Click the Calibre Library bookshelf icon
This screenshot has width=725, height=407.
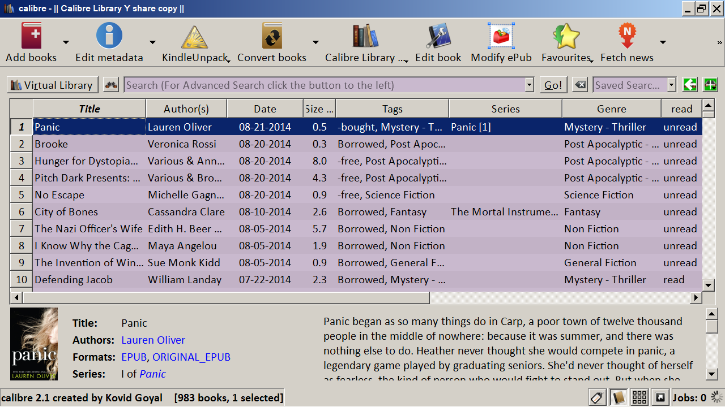pos(365,36)
